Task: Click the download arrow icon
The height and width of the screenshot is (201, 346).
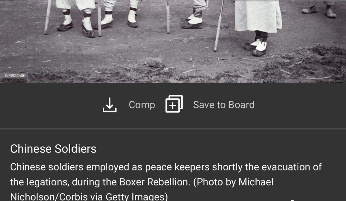Action: tap(110, 104)
